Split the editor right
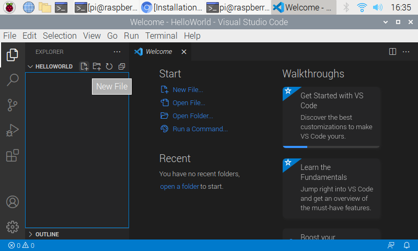This screenshot has height=251, width=418. pos(392,51)
